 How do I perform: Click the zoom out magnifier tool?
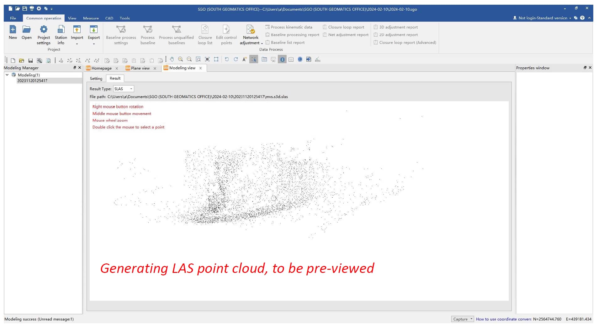189,60
